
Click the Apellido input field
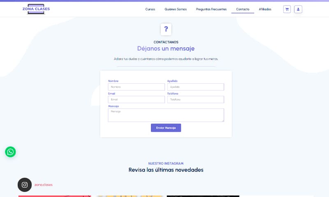(196, 87)
